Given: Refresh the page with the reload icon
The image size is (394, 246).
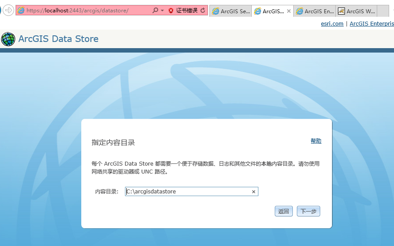Looking at the screenshot, I should 203,10.
